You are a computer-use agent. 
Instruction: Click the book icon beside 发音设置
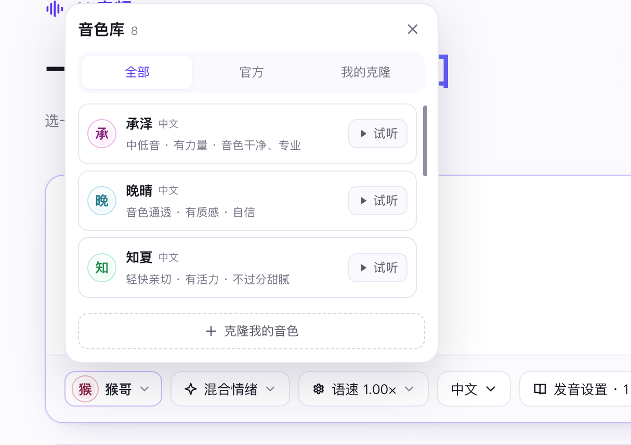click(x=540, y=389)
